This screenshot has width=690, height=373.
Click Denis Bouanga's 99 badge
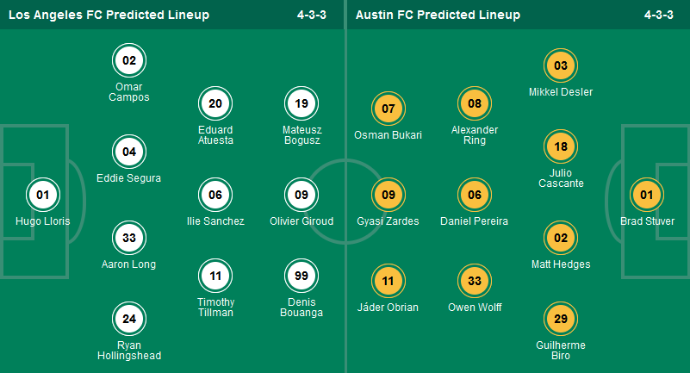point(301,276)
